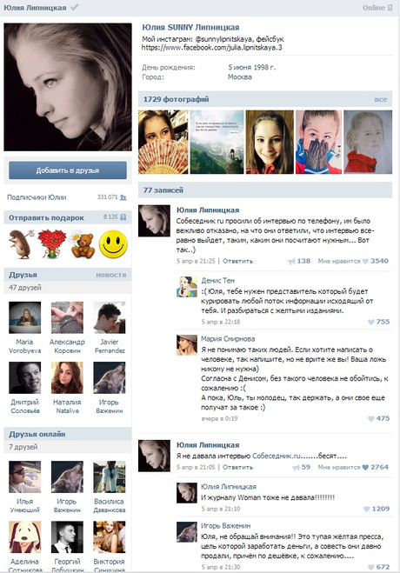Viewport: 400px width, 573px height.
Task: Click Ответить under the 21:25 post
Action: [x=237, y=261]
